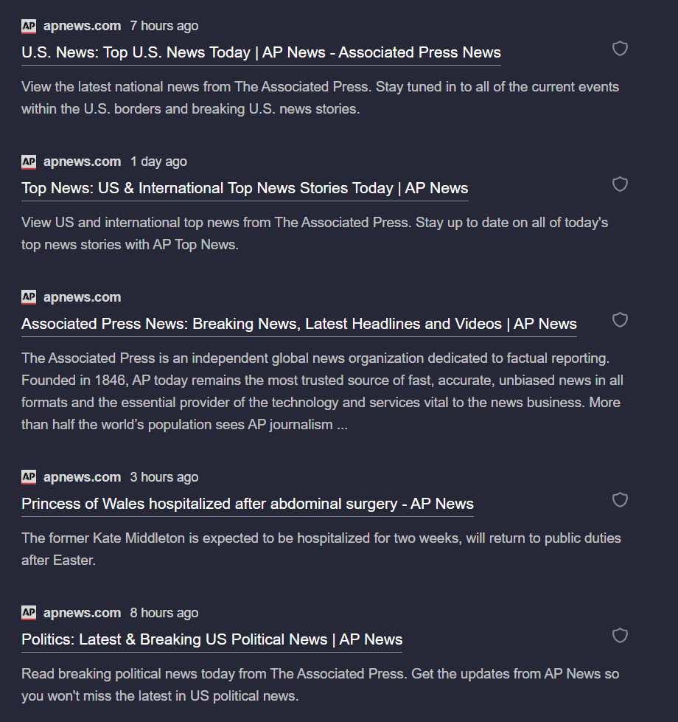Open 'Top News: US & International' result title
This screenshot has width=678, height=722.
245,188
